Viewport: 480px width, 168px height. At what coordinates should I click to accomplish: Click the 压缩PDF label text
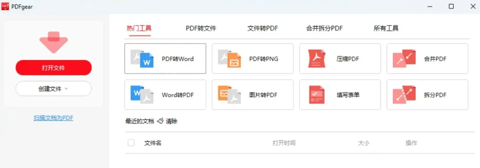tap(348, 59)
